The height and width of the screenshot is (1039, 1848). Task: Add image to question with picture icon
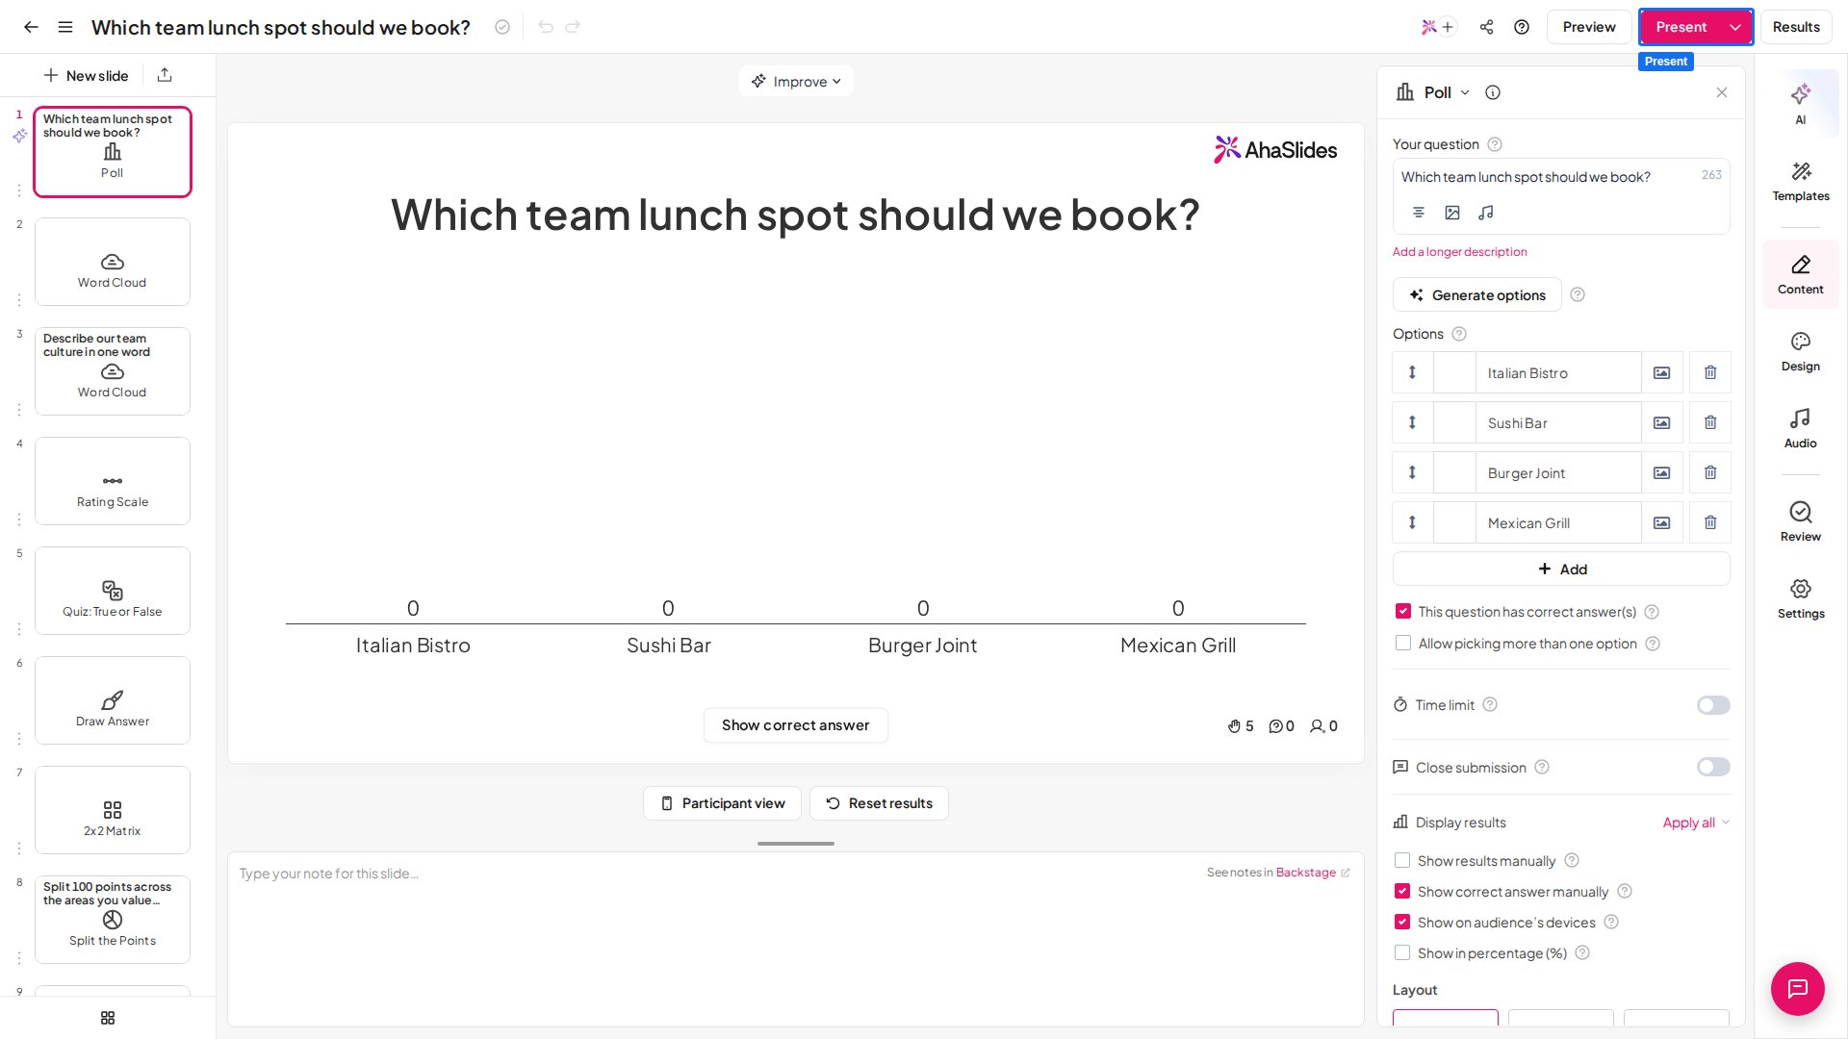pos(1452,213)
